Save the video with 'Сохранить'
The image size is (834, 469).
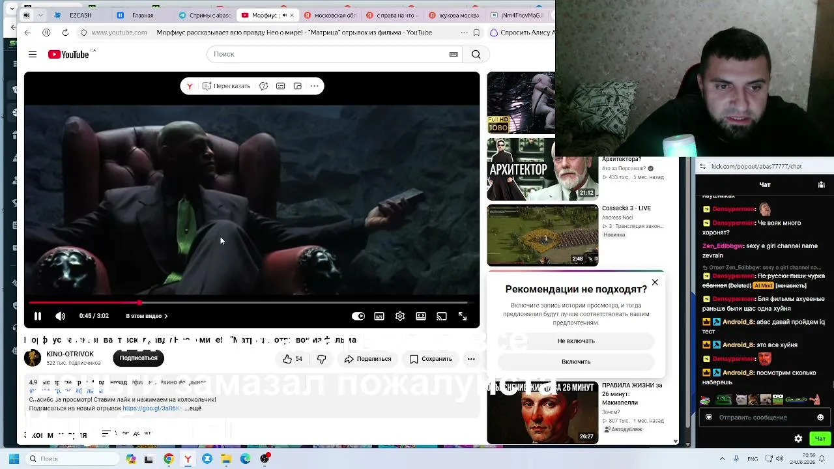(x=431, y=359)
